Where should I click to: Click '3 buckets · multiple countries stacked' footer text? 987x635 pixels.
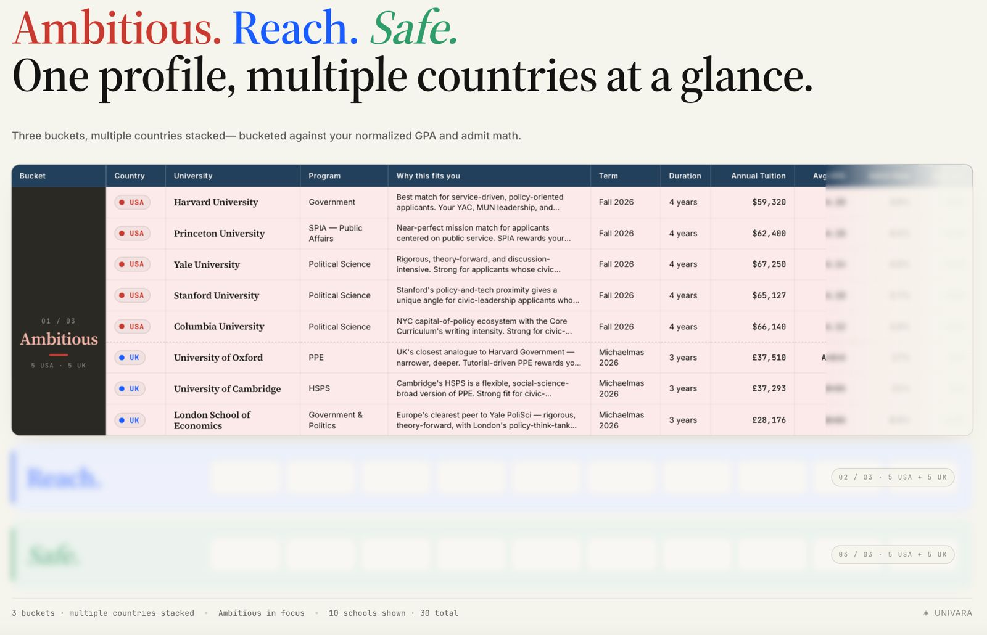[103, 613]
